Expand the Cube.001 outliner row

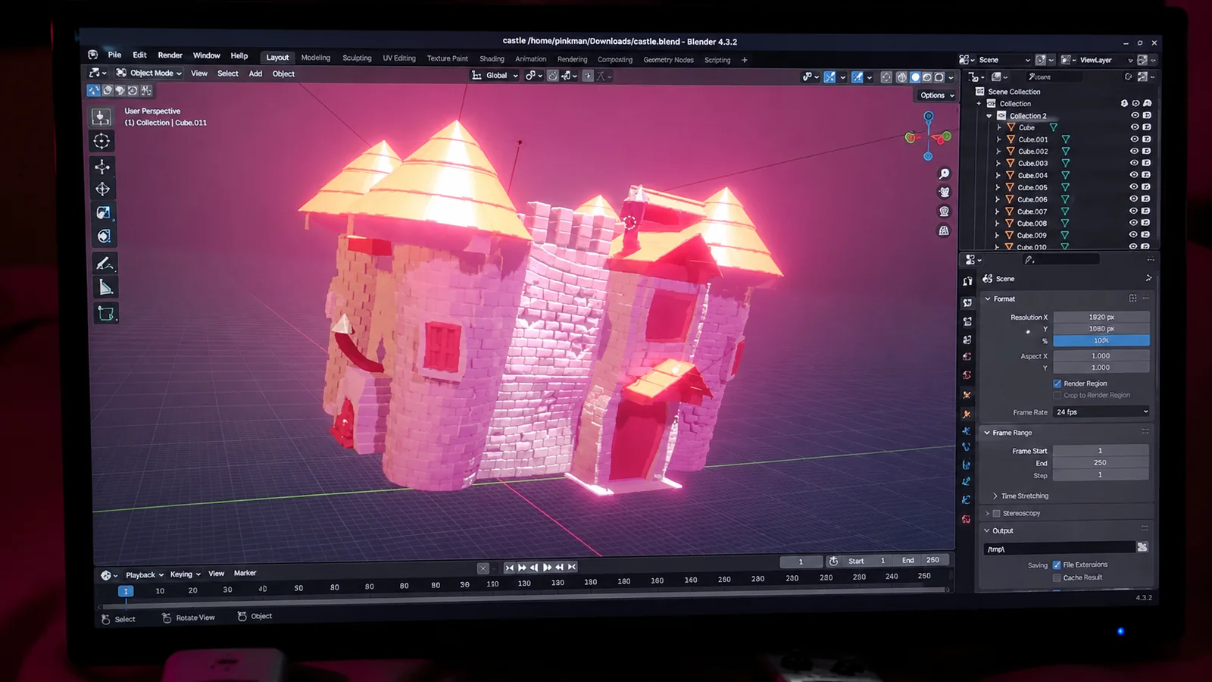[998, 139]
